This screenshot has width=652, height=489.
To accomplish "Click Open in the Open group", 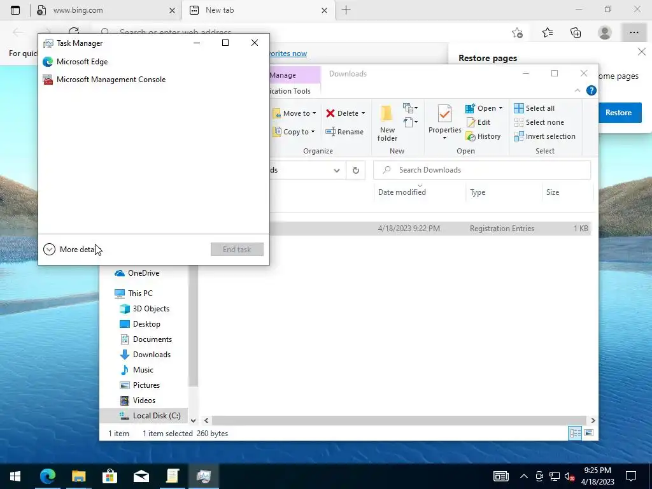I will click(x=484, y=108).
